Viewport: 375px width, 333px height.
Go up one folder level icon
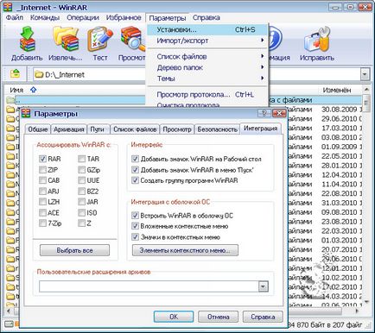(15, 74)
